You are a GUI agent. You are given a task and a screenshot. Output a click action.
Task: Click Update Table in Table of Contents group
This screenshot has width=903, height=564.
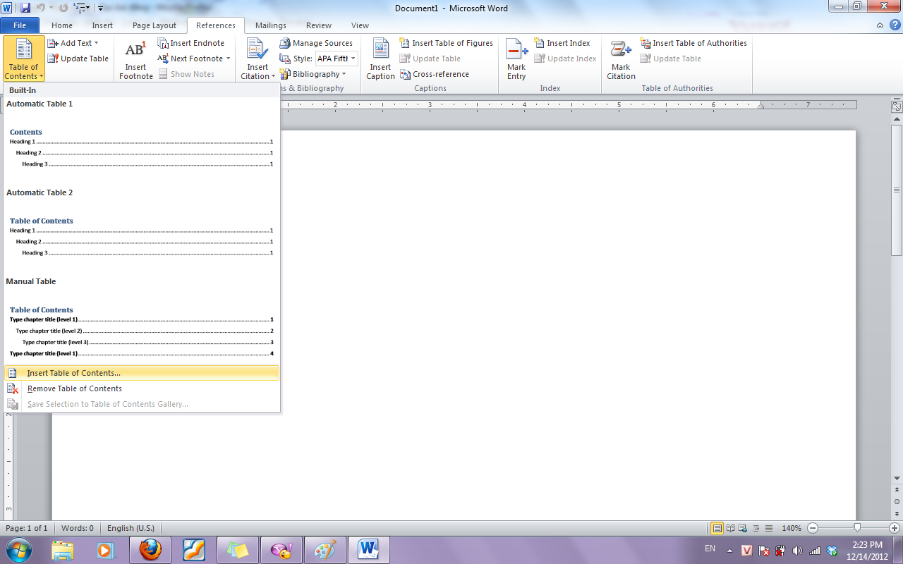(78, 59)
